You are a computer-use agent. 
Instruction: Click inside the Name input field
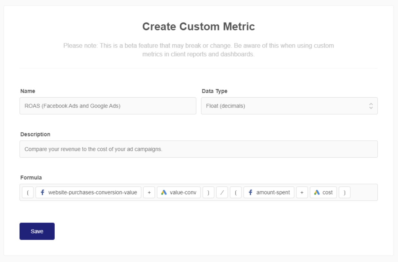tap(108, 106)
